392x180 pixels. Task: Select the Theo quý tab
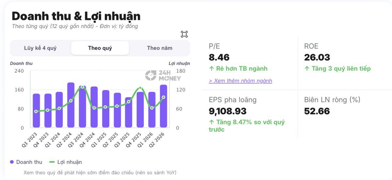[100, 48]
